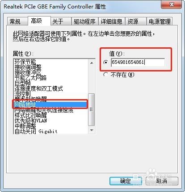Click into the network address value field
Viewport: 185px width, 192px height.
138,63
